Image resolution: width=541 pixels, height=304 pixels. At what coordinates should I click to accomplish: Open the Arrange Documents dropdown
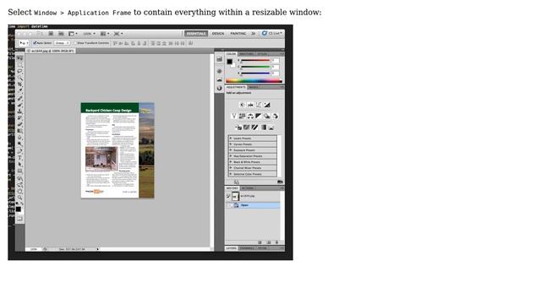[105, 34]
